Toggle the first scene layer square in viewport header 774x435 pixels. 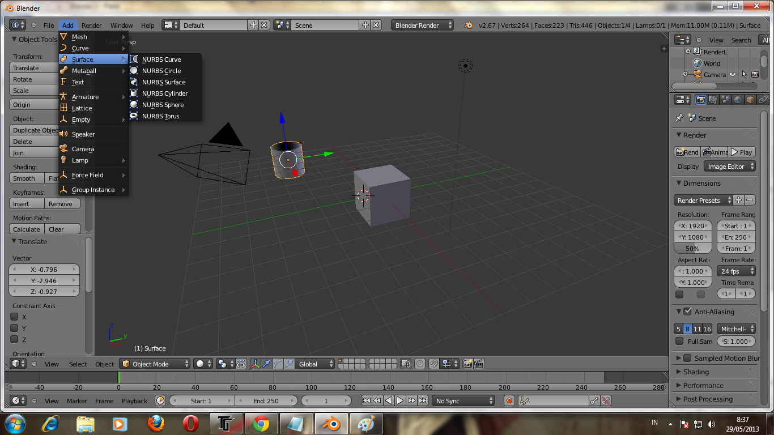[x=341, y=361]
